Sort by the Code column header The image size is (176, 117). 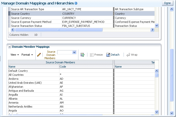pyautogui.click(x=86, y=67)
